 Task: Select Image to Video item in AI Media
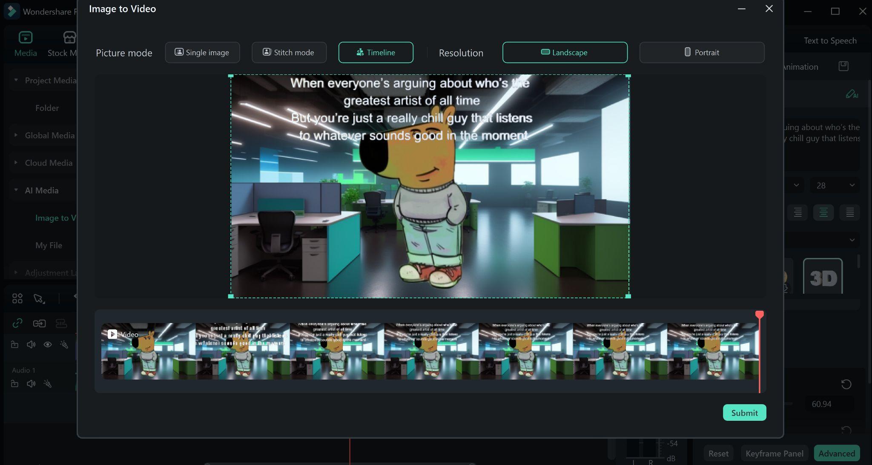56,218
